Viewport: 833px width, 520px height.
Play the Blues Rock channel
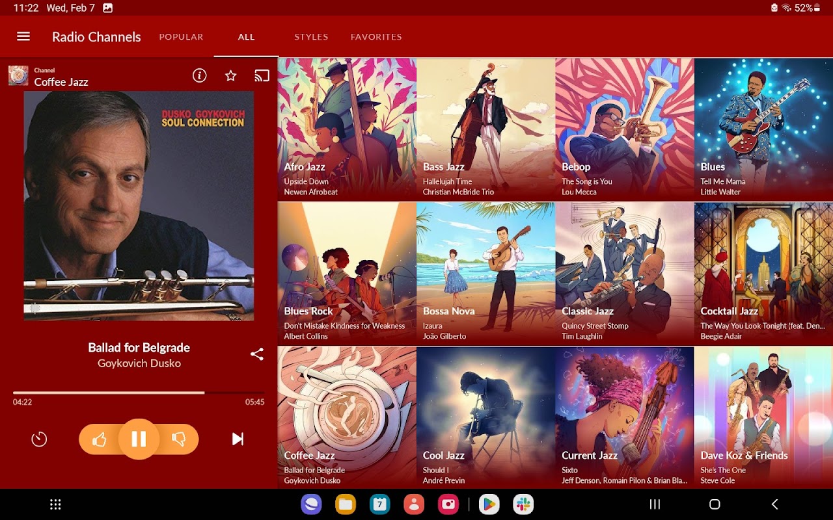point(347,273)
